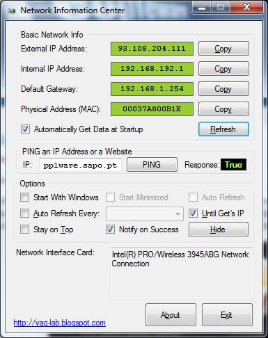268x338 pixels.
Task: Click the Network Interface Card label
Action: click(55, 252)
